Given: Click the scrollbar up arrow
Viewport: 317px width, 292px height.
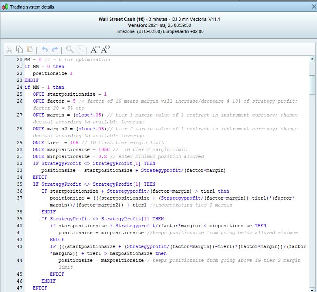Looking at the screenshot, I should click(x=312, y=59).
